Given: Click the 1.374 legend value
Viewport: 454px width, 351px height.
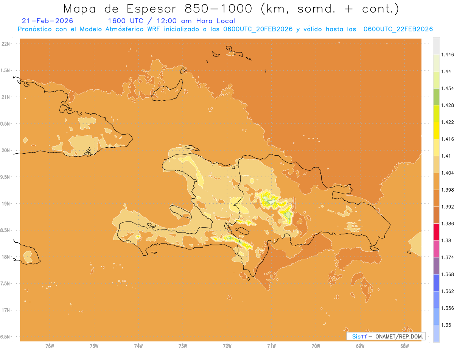Looking at the screenshot, I should tap(448, 257).
